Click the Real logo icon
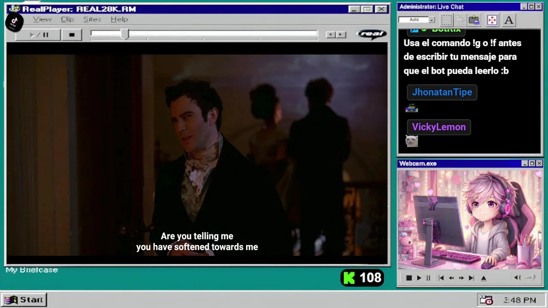This screenshot has height=308, width=548. 371,34
